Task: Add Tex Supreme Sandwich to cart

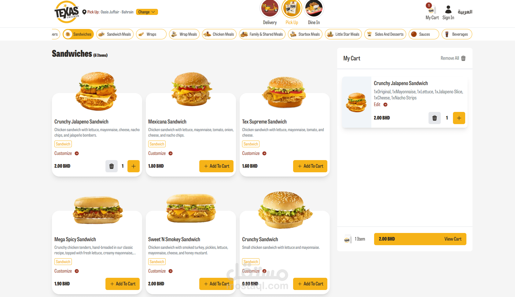Action: tap(310, 166)
